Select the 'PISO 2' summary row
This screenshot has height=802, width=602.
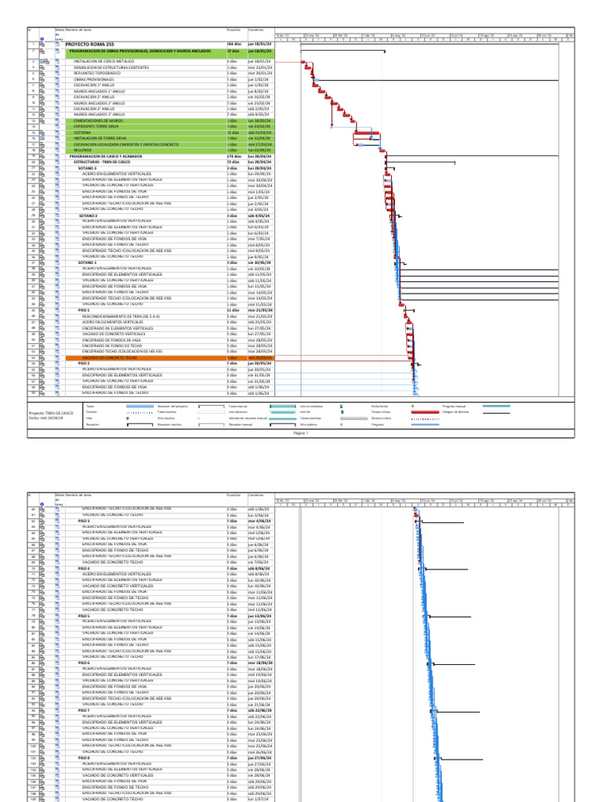[83, 363]
